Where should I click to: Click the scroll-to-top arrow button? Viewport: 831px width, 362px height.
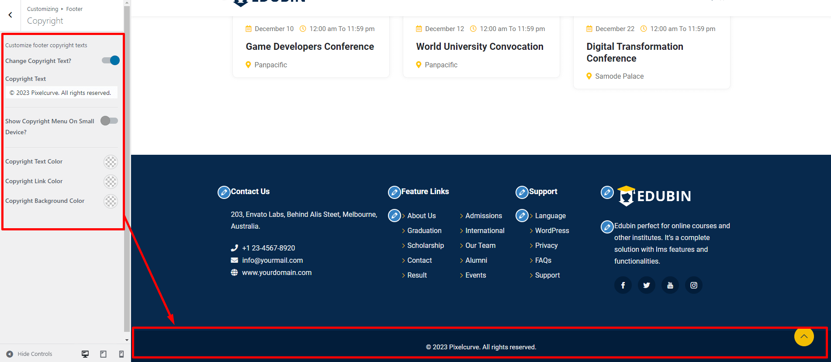803,337
